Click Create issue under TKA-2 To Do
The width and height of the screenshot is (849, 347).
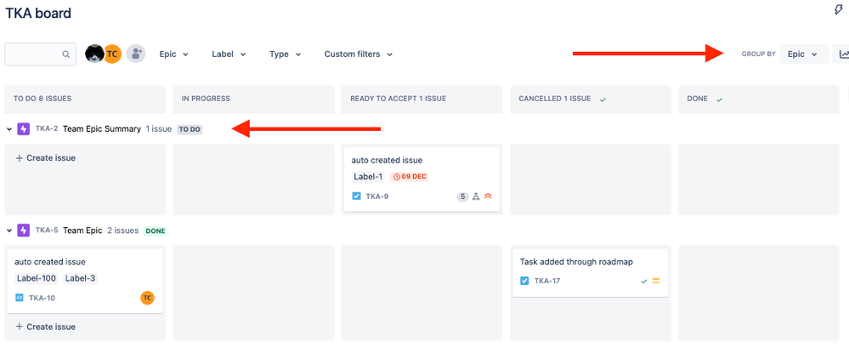click(x=46, y=158)
